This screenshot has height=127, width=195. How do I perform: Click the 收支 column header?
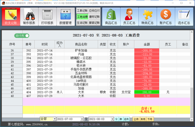113,44
